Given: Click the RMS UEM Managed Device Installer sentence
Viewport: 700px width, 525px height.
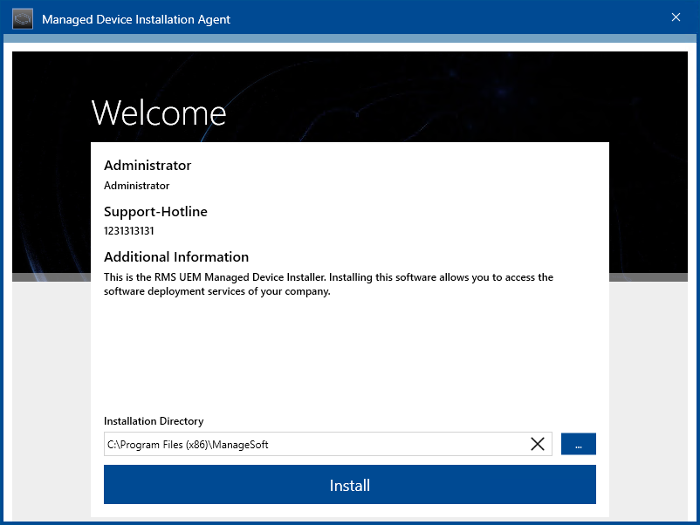Looking at the screenshot, I should pyautogui.click(x=328, y=277).
